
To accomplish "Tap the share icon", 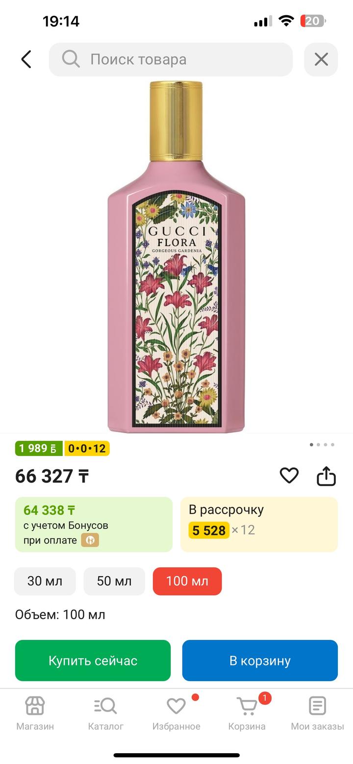I will pyautogui.click(x=327, y=476).
